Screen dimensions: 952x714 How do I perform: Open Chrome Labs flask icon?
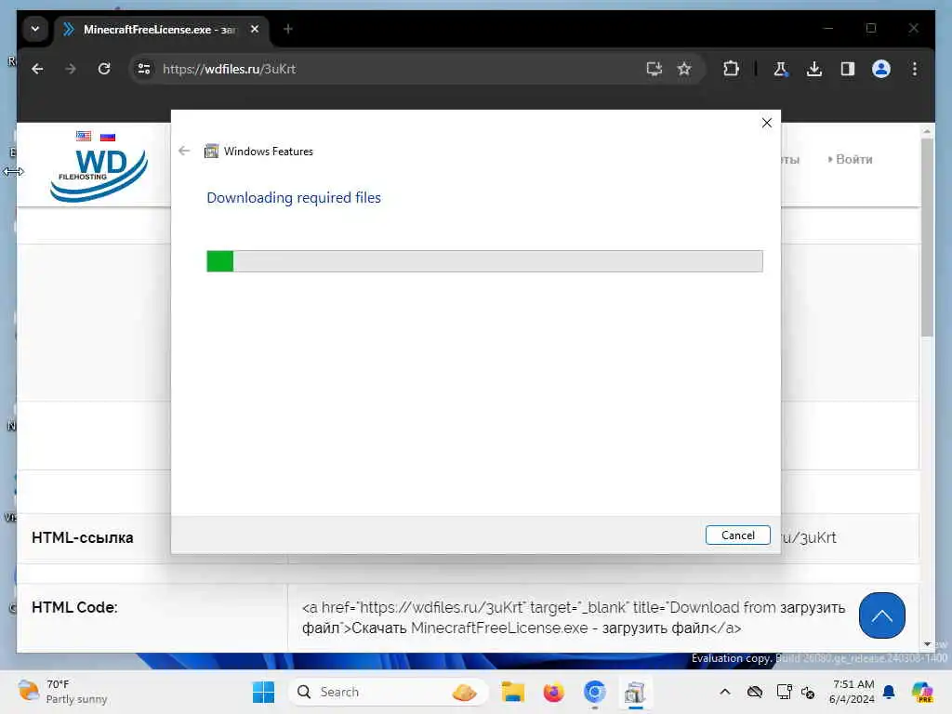(781, 69)
